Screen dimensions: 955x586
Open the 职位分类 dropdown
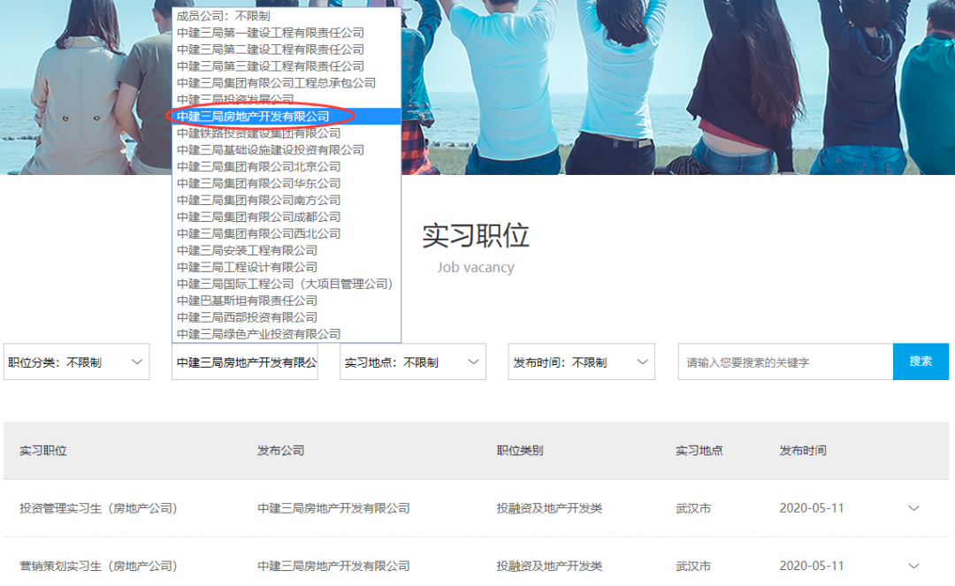coord(76,362)
